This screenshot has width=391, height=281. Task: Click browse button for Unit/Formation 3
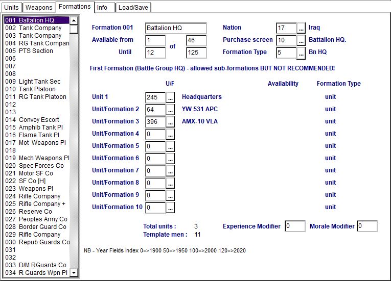coord(171,122)
